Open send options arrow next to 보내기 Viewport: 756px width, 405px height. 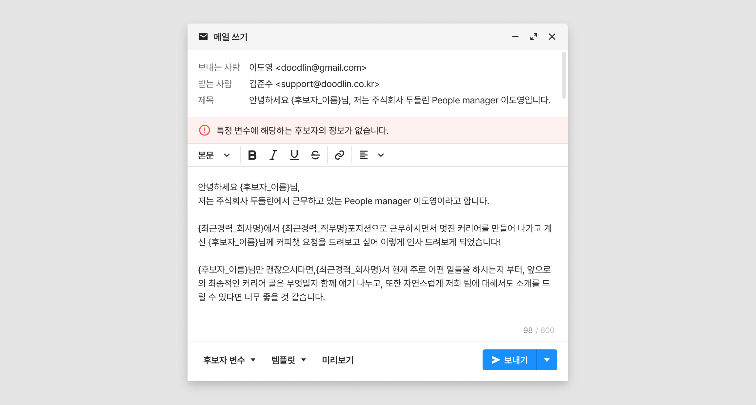click(x=547, y=360)
